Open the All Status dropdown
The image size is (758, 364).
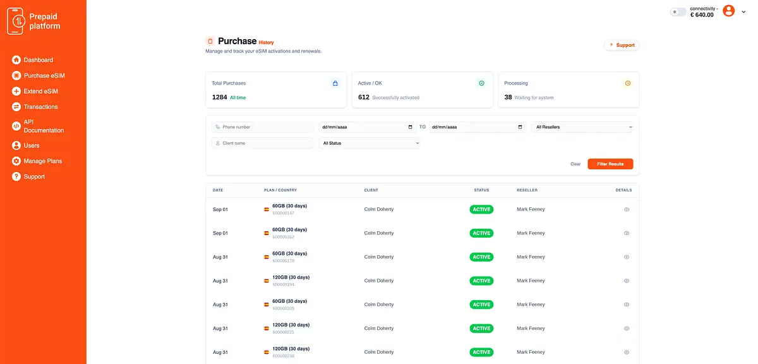[x=370, y=143]
